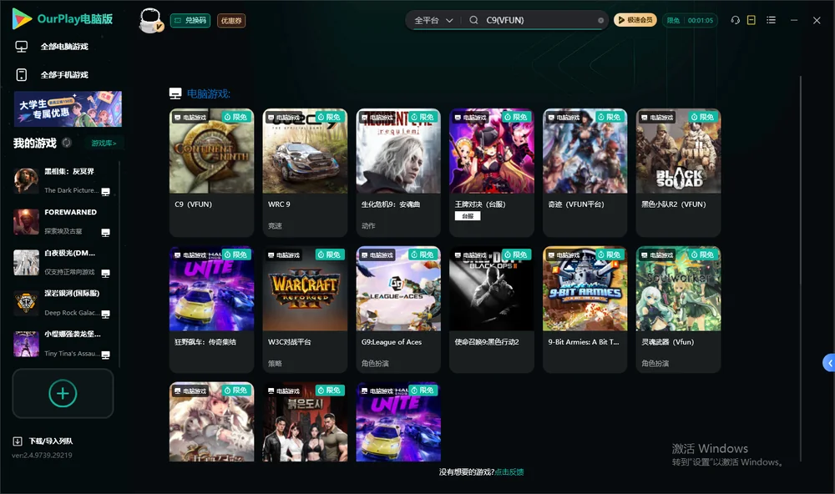The height and width of the screenshot is (494, 835).
Task: Open the 大学生专属优惠 banner
Action: [x=68, y=108]
